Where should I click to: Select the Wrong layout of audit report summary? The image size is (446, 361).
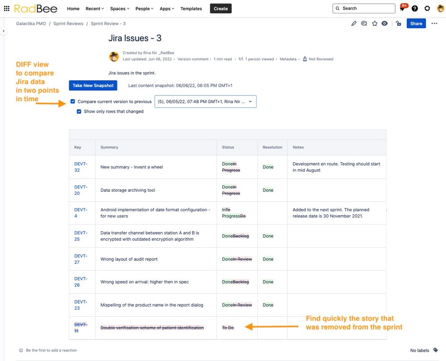click(129, 259)
